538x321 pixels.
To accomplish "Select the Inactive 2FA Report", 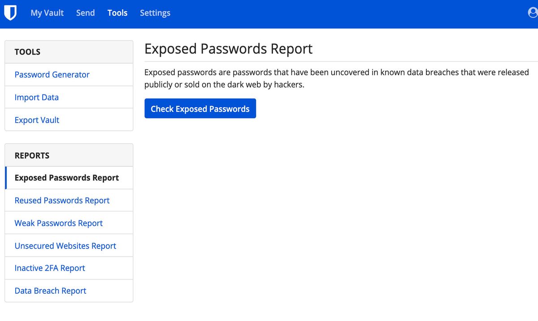I will 49,268.
